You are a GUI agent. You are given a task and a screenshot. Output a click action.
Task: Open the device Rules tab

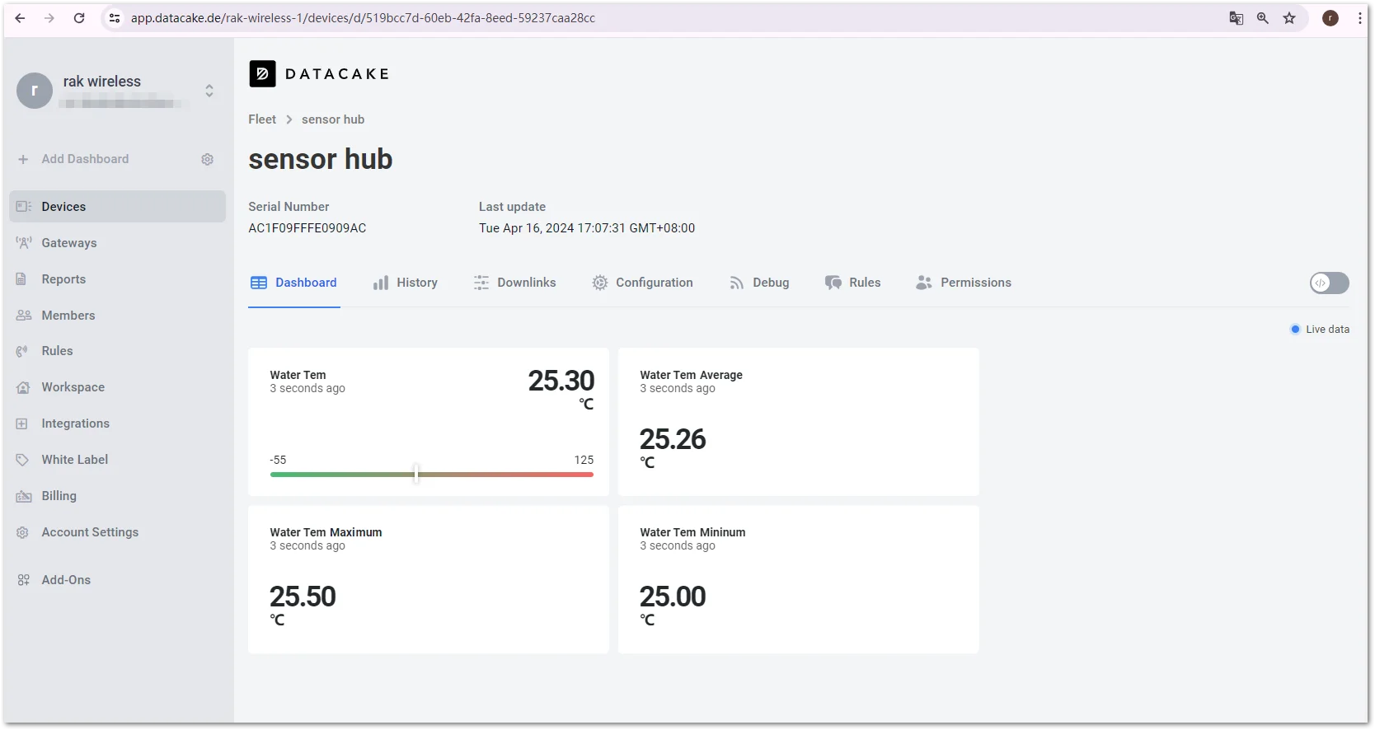tap(852, 283)
